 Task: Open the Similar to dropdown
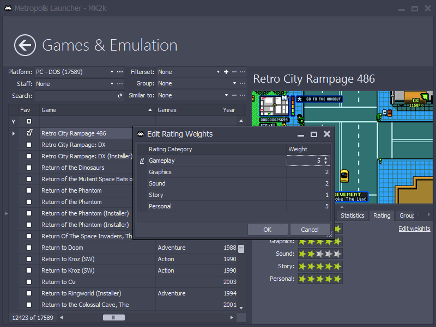coord(226,95)
